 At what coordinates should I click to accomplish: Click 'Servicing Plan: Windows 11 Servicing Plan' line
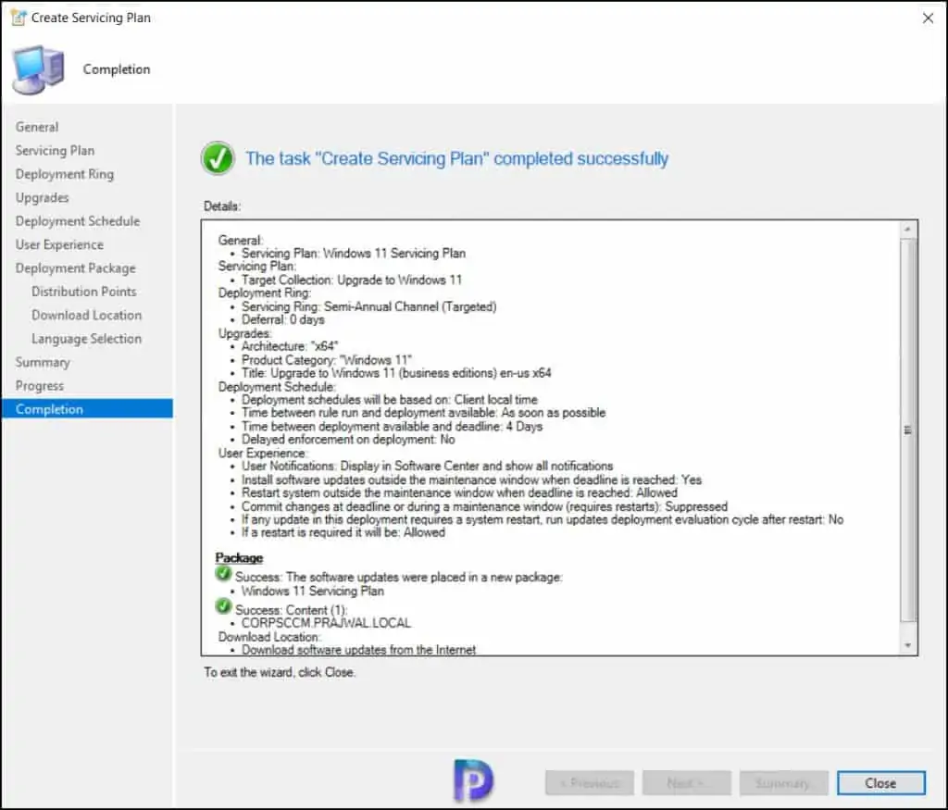[x=354, y=254]
